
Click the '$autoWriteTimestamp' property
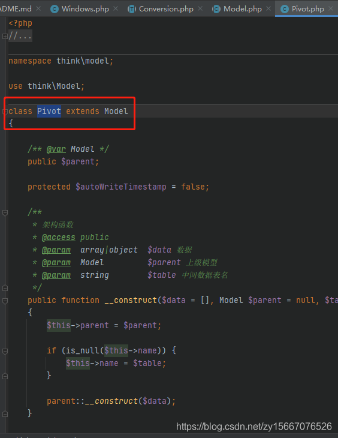click(121, 187)
